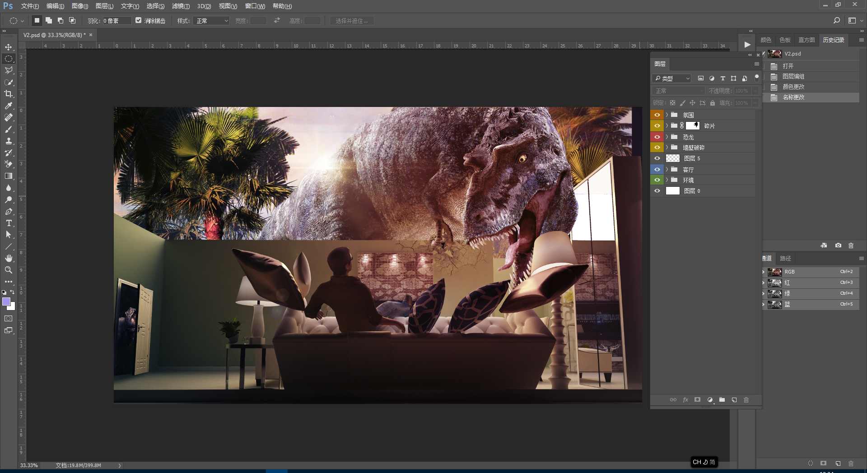867x473 pixels.
Task: Delete layer using Layers panel trash icon
Action: [x=746, y=400]
